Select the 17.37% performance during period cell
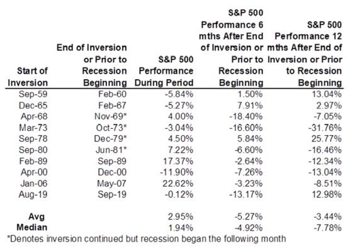 pyautogui.click(x=178, y=162)
